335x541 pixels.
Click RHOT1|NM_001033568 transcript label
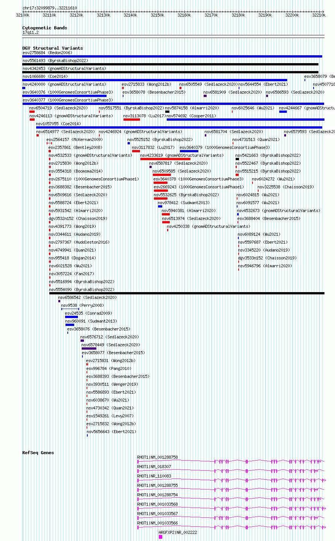(157, 504)
